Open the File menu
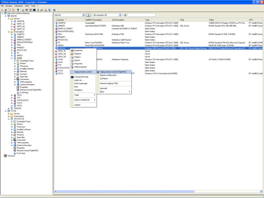The height and width of the screenshot is (198, 264). 2,6
